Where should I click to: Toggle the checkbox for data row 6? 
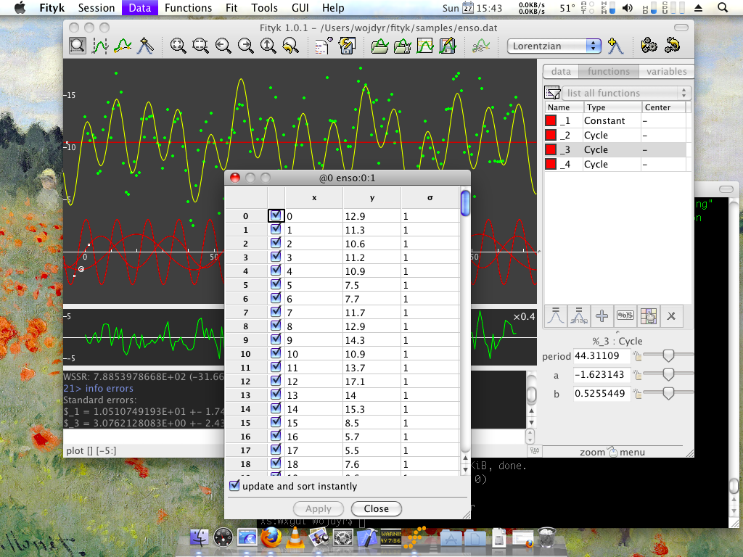coord(276,298)
